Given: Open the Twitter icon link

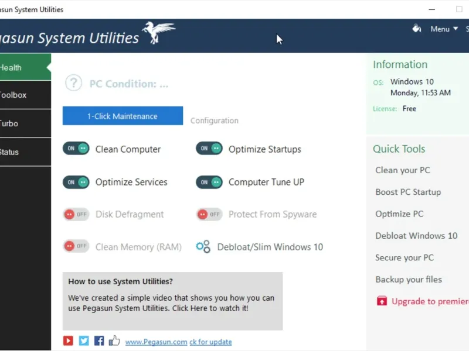Looking at the screenshot, I should point(84,340).
